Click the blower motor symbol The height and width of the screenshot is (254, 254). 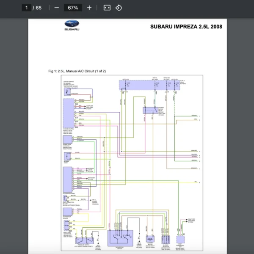click(x=150, y=239)
